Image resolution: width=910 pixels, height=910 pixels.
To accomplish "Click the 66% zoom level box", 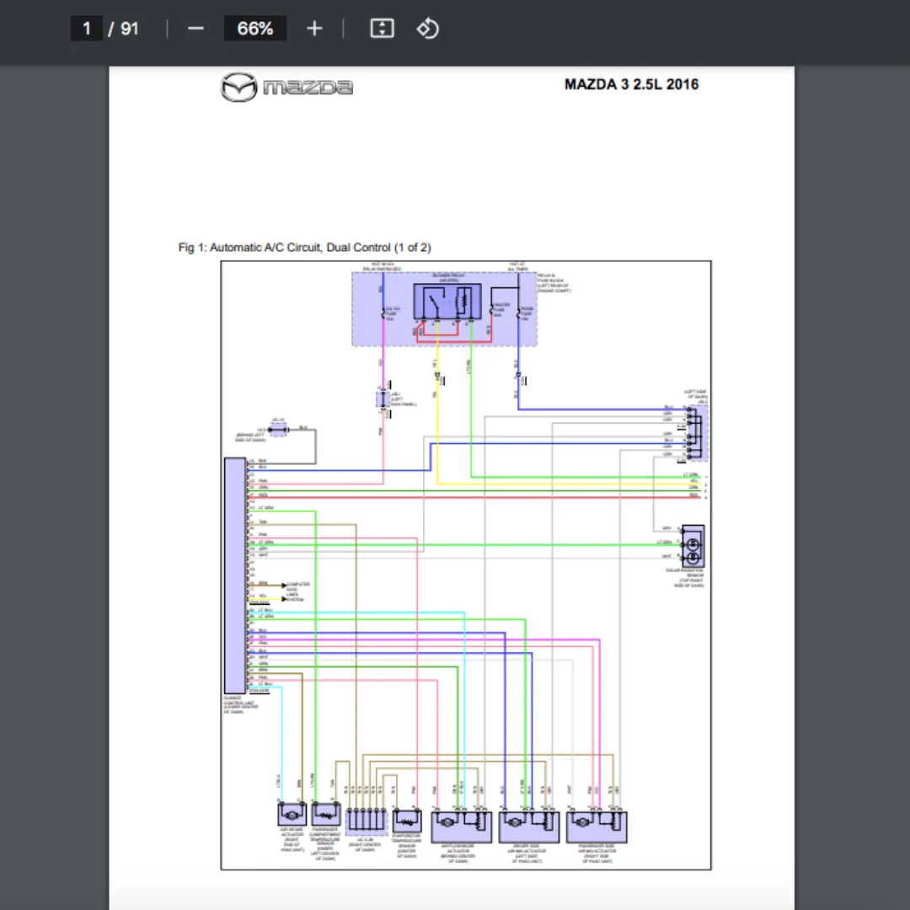I will [x=254, y=29].
